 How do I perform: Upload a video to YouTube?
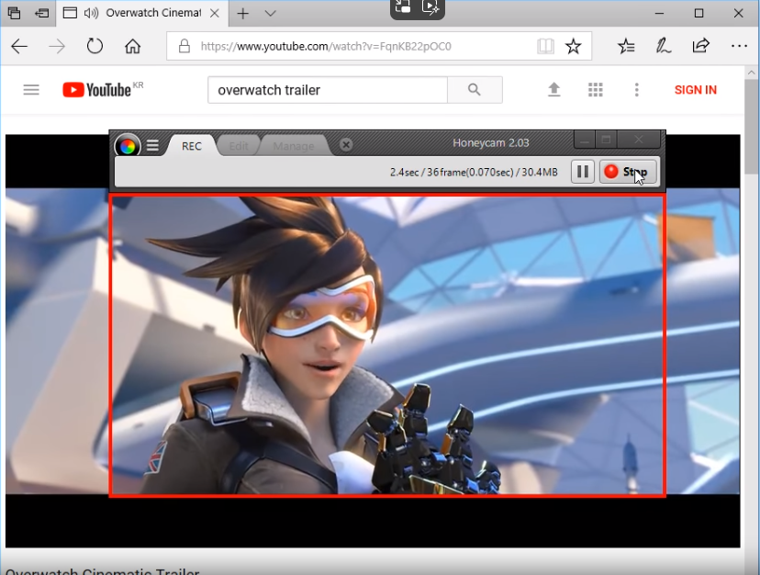(554, 90)
